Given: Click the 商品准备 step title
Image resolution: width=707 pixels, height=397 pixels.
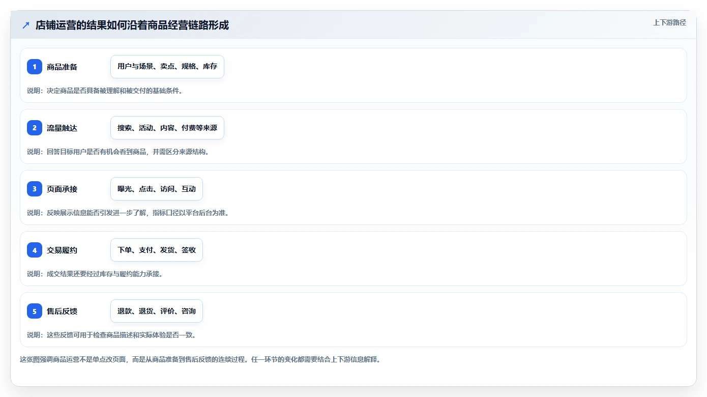Looking at the screenshot, I should point(62,67).
